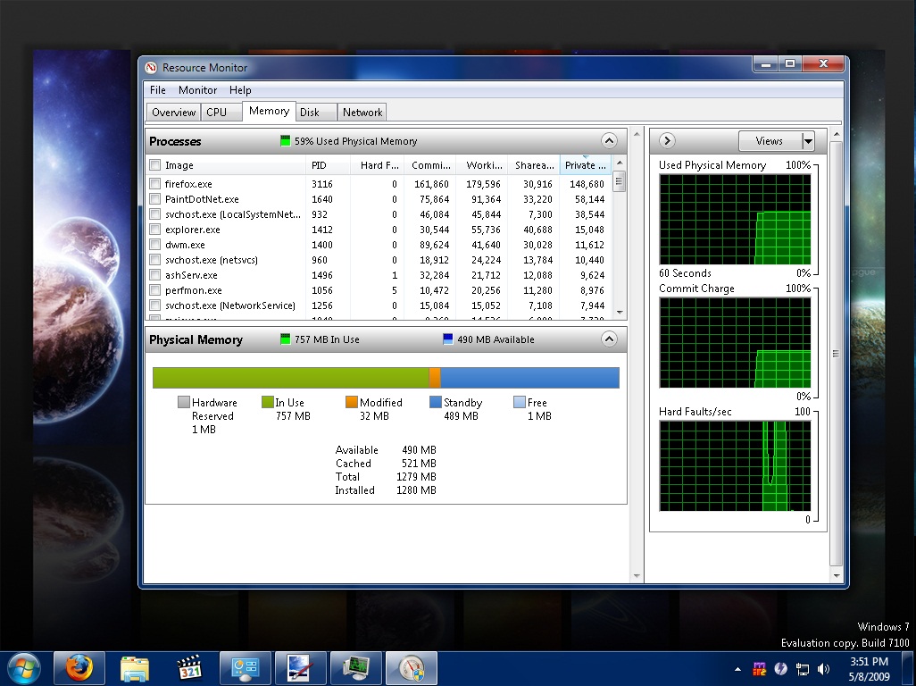This screenshot has width=916, height=686.
Task: Switch to Paint.NET taskbar icon
Action: click(x=300, y=668)
